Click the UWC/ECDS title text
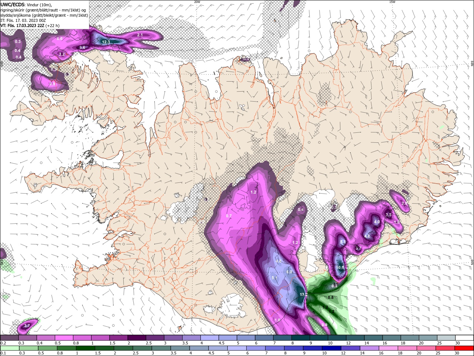474x356 pixels. pos(13,4)
